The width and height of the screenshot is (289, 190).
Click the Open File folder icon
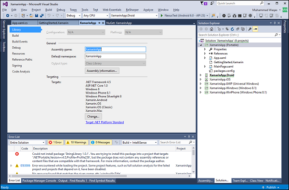pyautogui.click(x=31, y=16)
